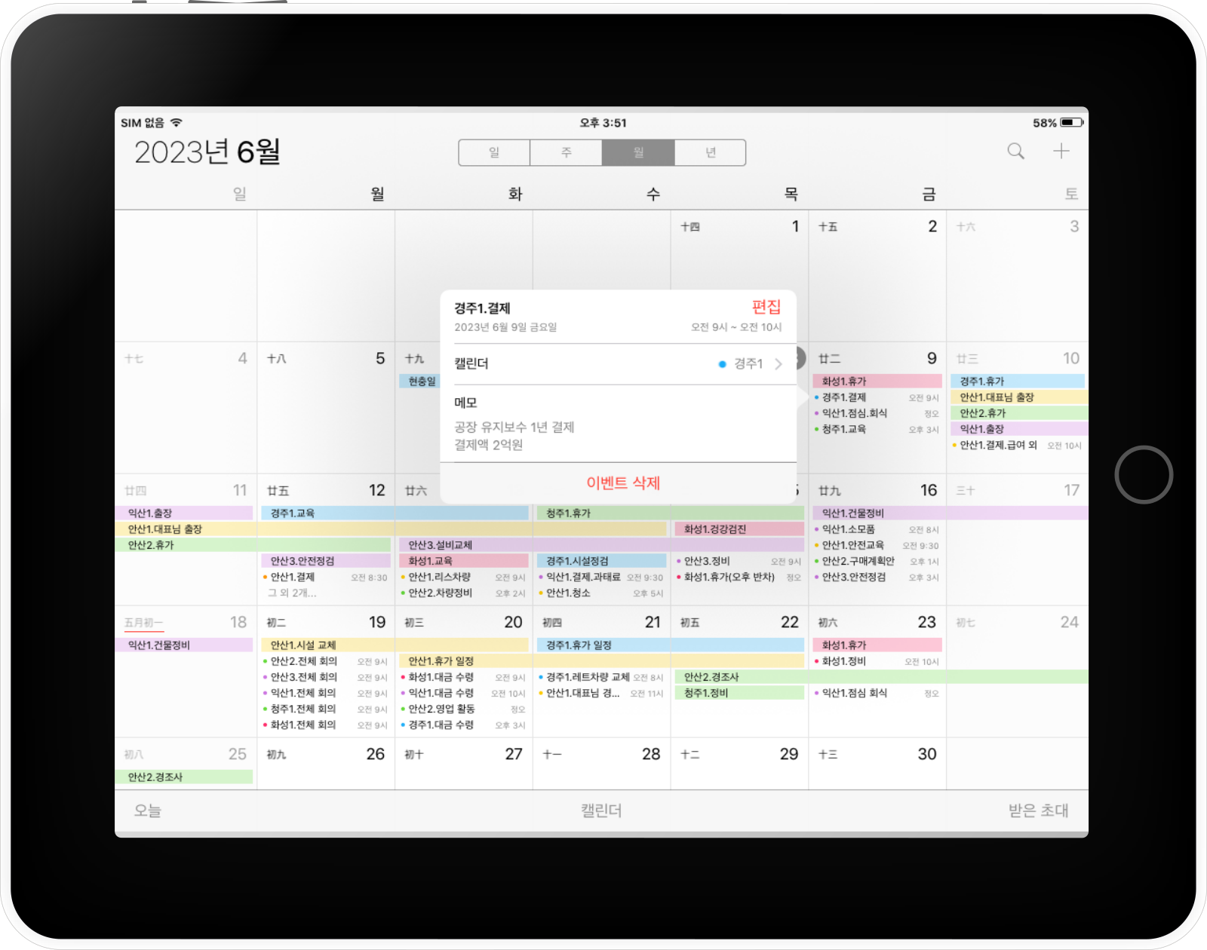Click the battery icon in status bar

coord(1071,123)
